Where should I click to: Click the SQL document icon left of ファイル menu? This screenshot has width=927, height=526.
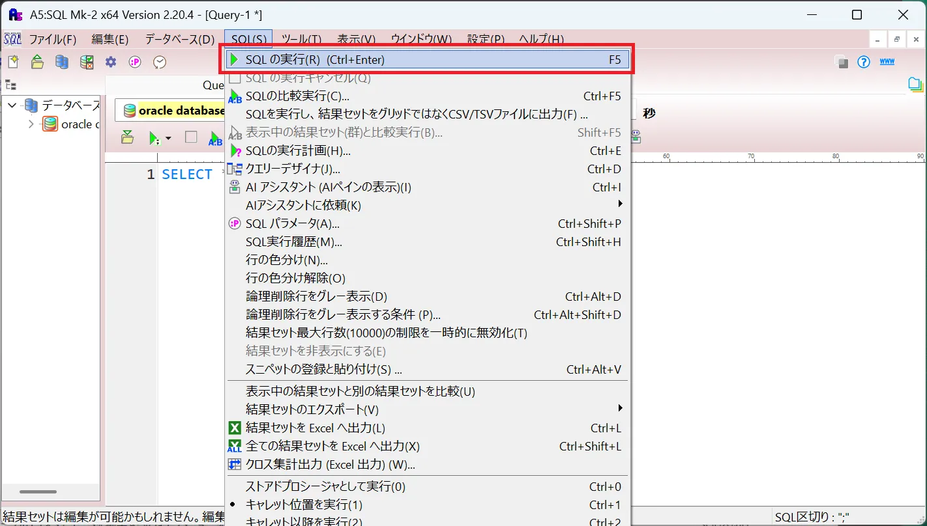12,39
